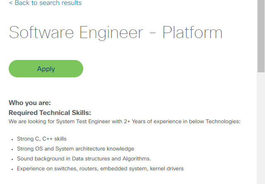The image size is (265, 184).
Task: Go back to search results link
Action: click(45, 3)
